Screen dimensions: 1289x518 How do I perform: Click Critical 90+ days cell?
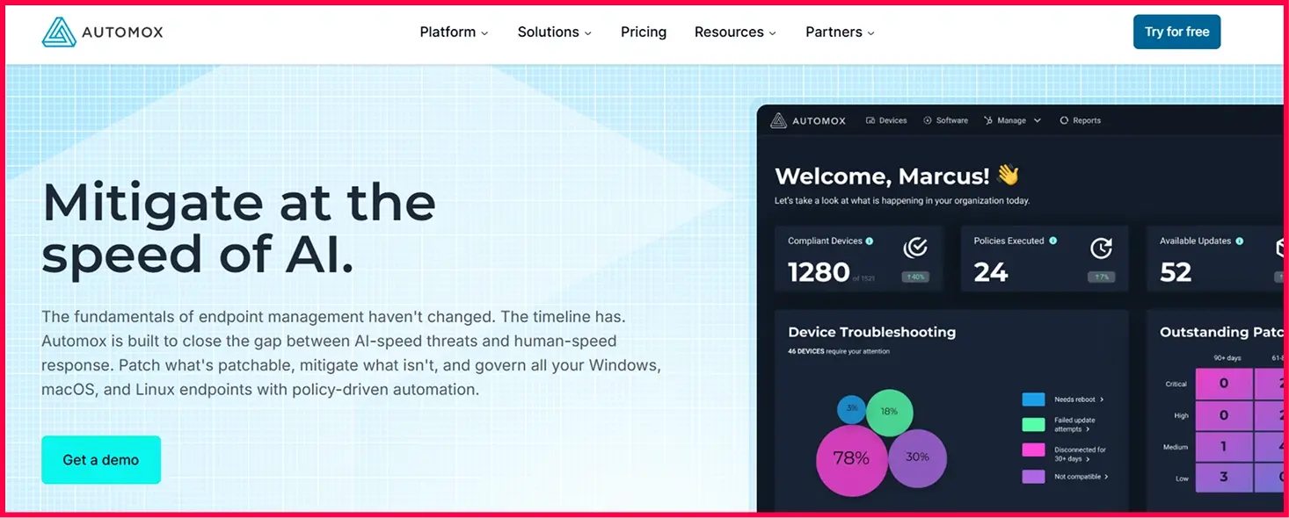coord(1224,384)
